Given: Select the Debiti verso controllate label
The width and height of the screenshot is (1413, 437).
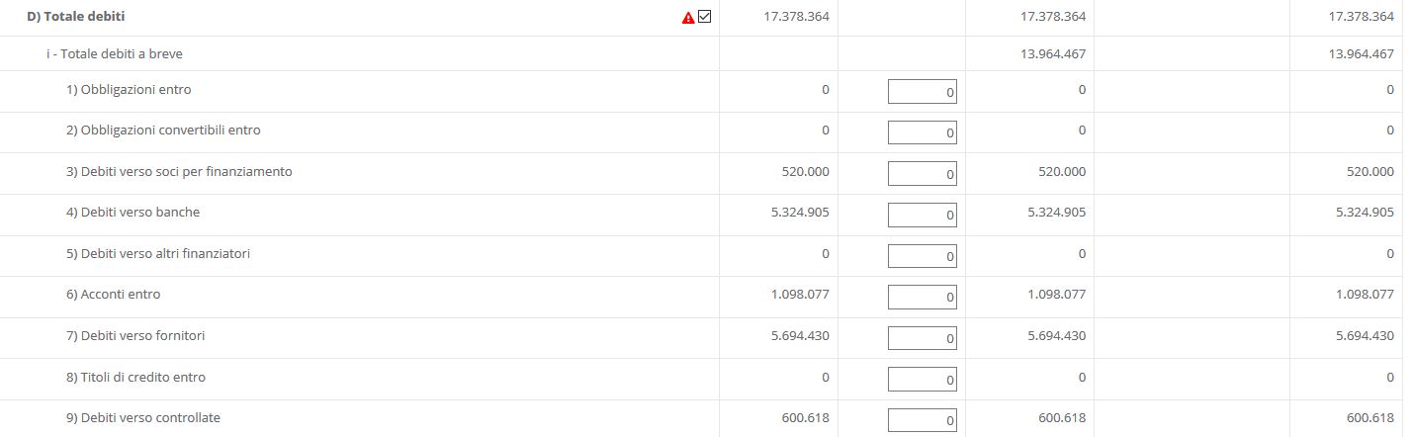Looking at the screenshot, I should (x=142, y=418).
